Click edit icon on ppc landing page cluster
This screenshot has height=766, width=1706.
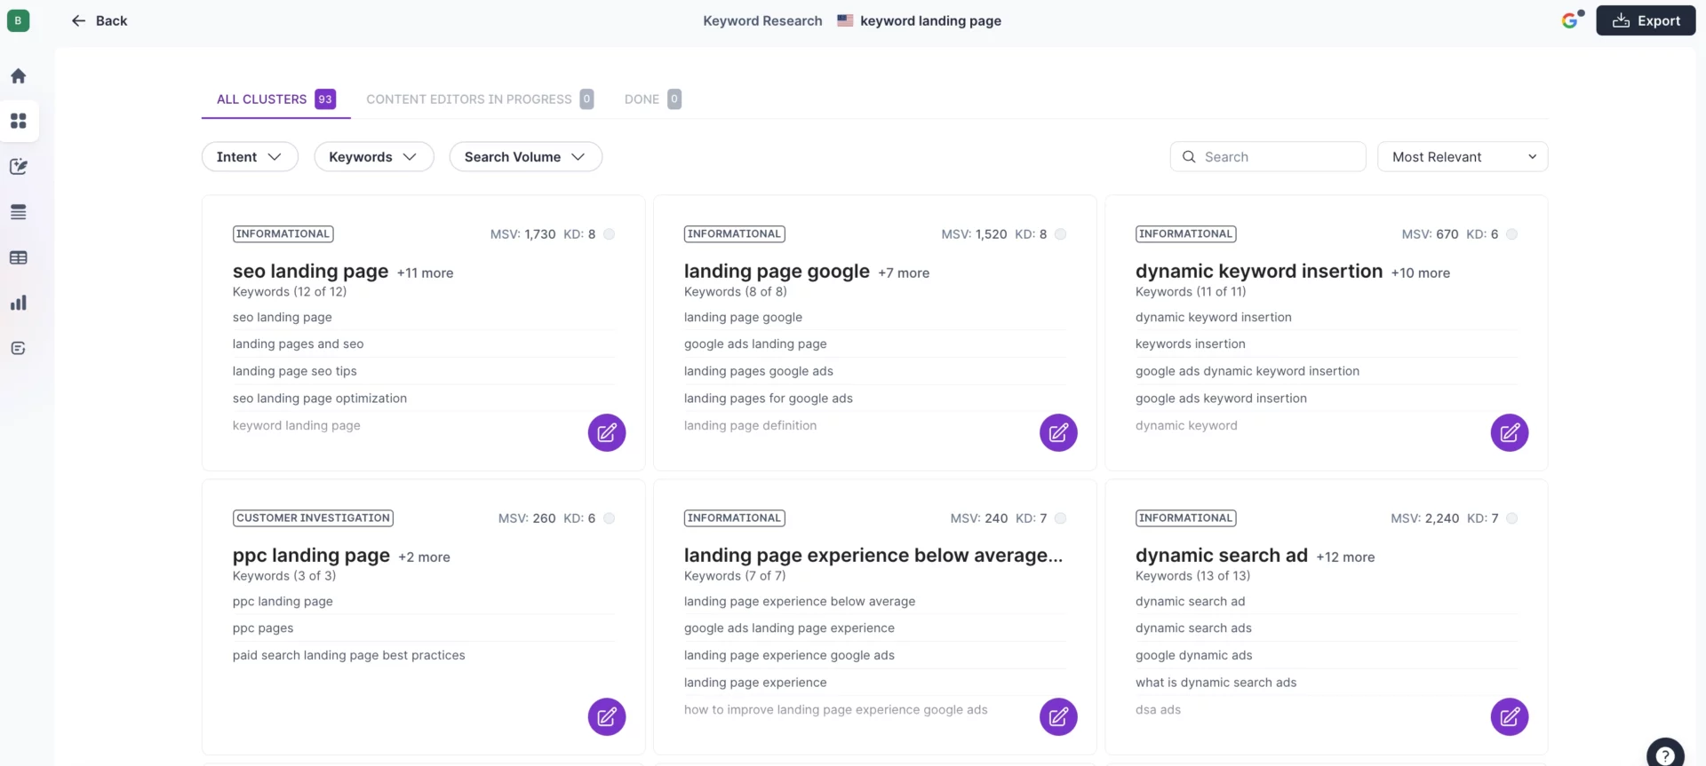[x=606, y=716]
